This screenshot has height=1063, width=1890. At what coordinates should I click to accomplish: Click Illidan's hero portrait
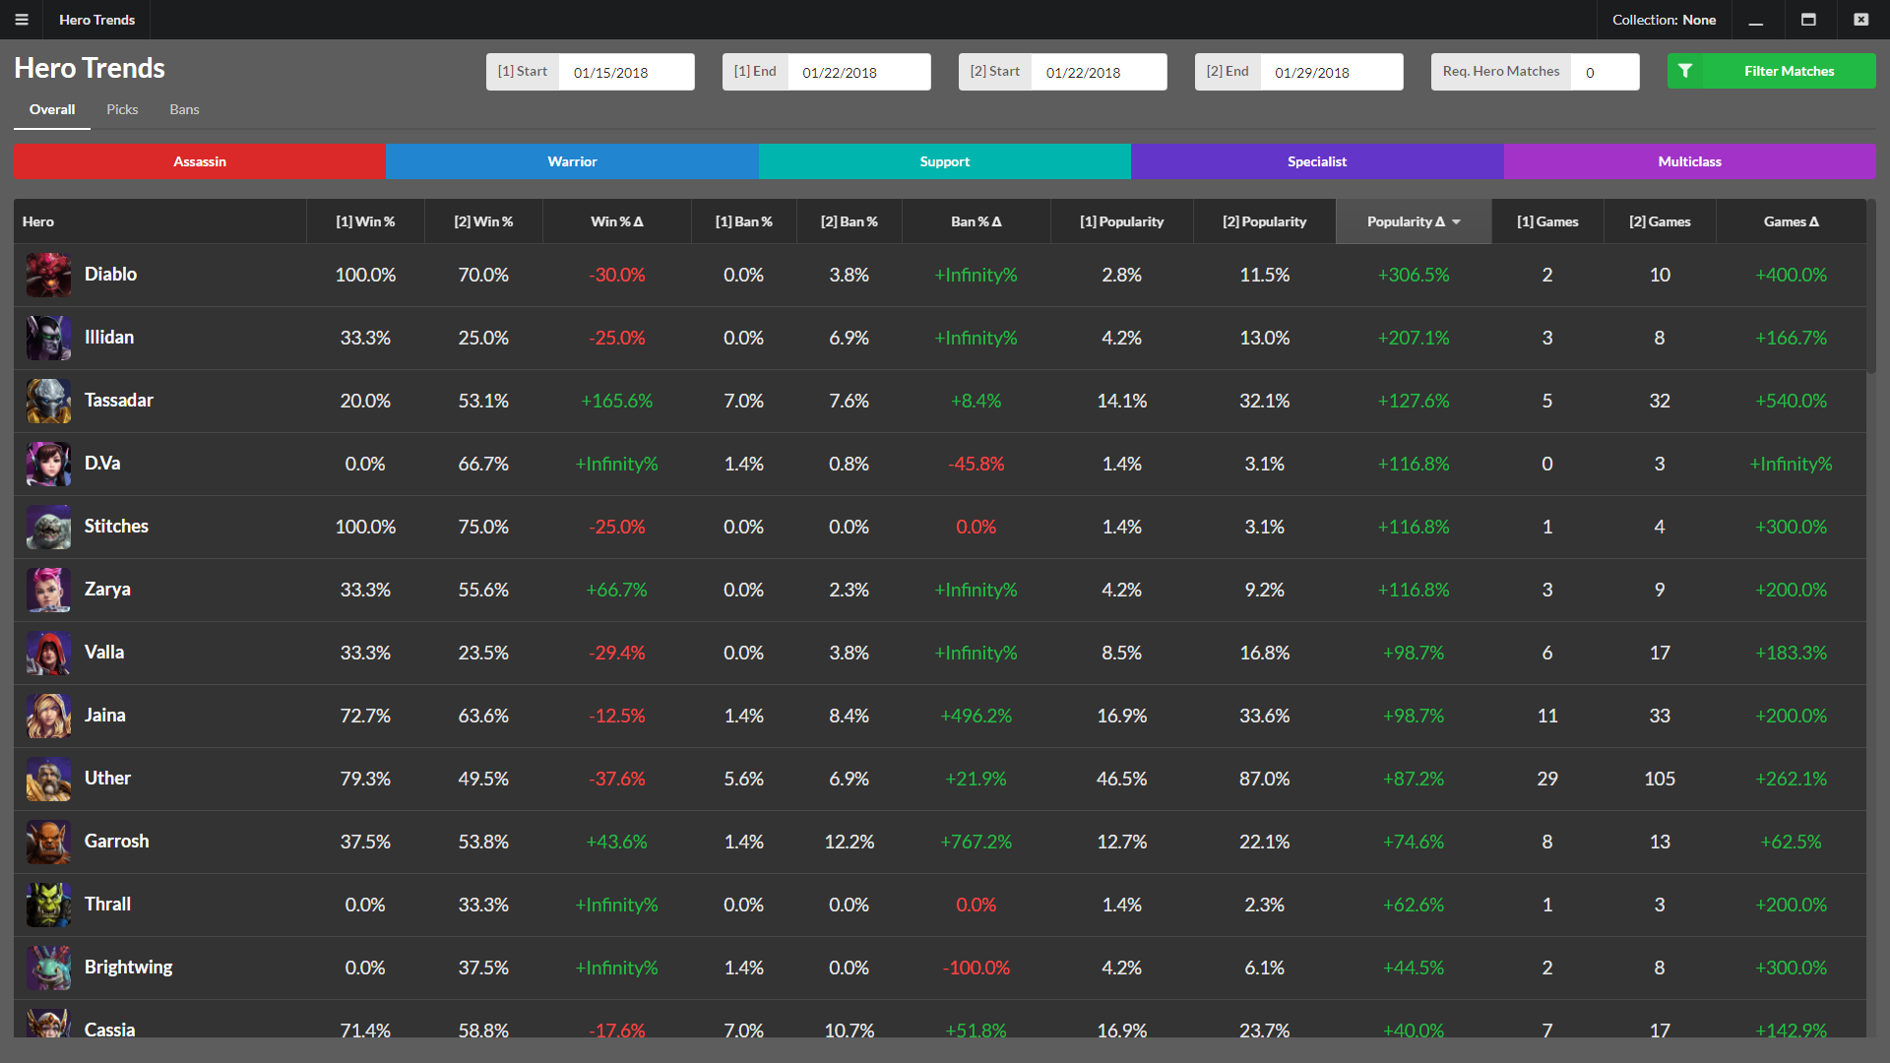tap(48, 338)
